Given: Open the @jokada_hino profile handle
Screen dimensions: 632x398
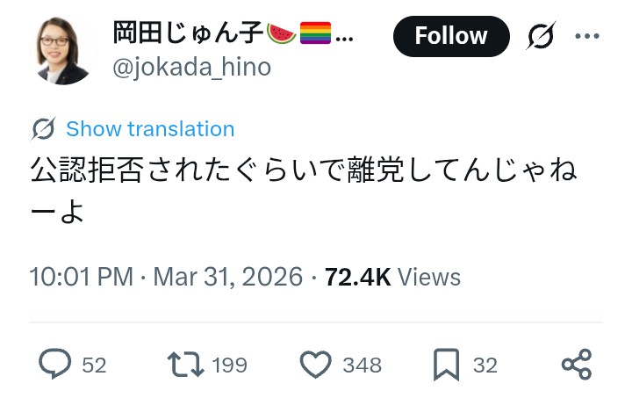Looking at the screenshot, I should (191, 67).
